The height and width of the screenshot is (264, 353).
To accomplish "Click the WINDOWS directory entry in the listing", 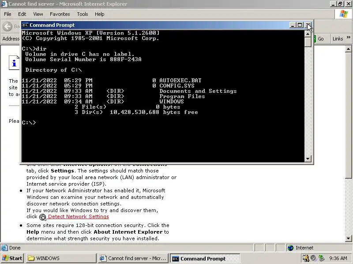I will pyautogui.click(x=172, y=102).
